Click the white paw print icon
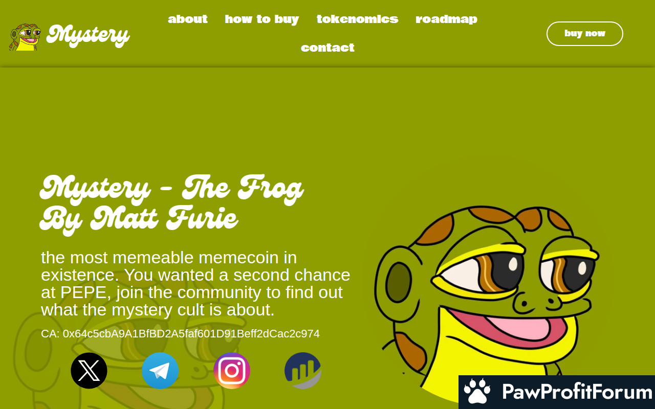 [477, 392]
